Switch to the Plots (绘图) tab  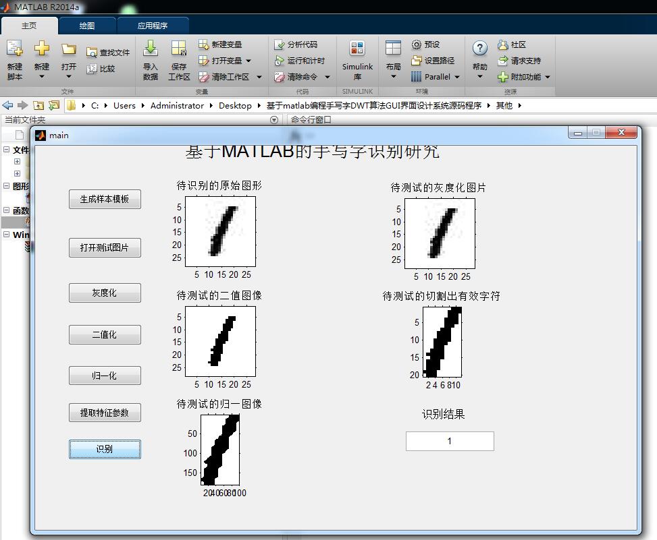pos(87,26)
